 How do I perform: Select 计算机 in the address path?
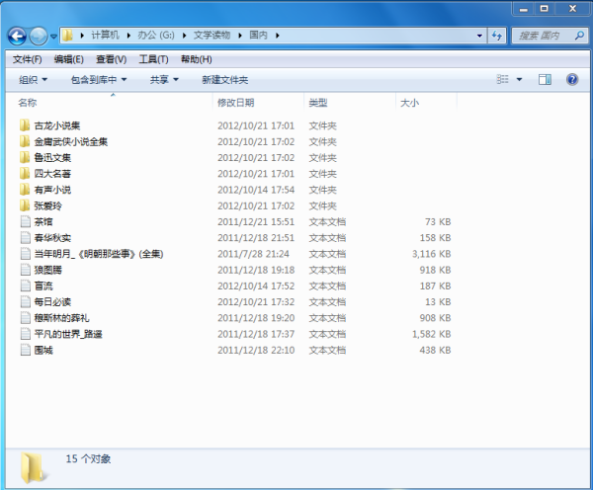(105, 36)
